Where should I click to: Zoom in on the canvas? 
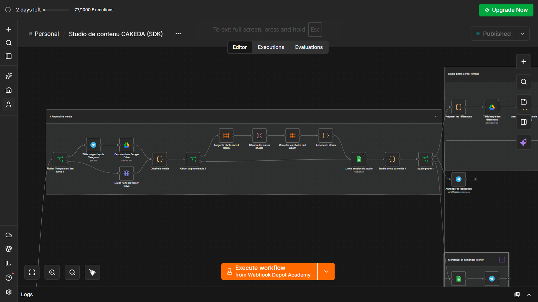click(x=52, y=272)
